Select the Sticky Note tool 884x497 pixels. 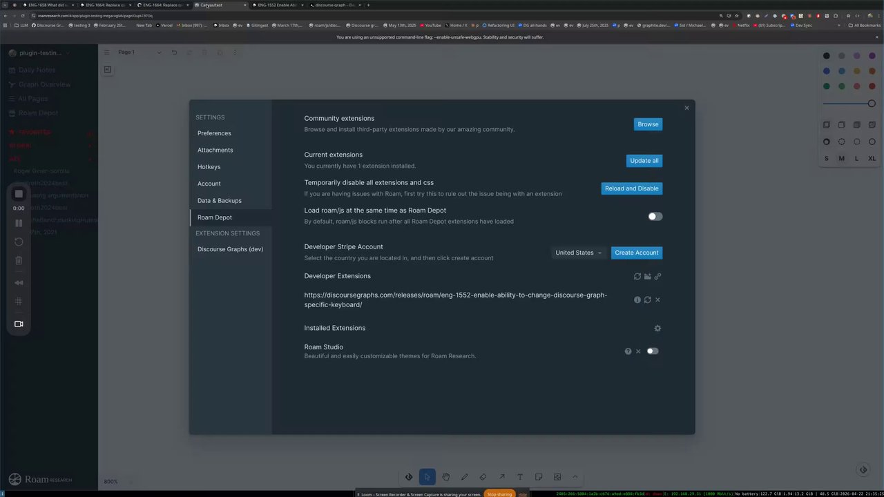[539, 477]
